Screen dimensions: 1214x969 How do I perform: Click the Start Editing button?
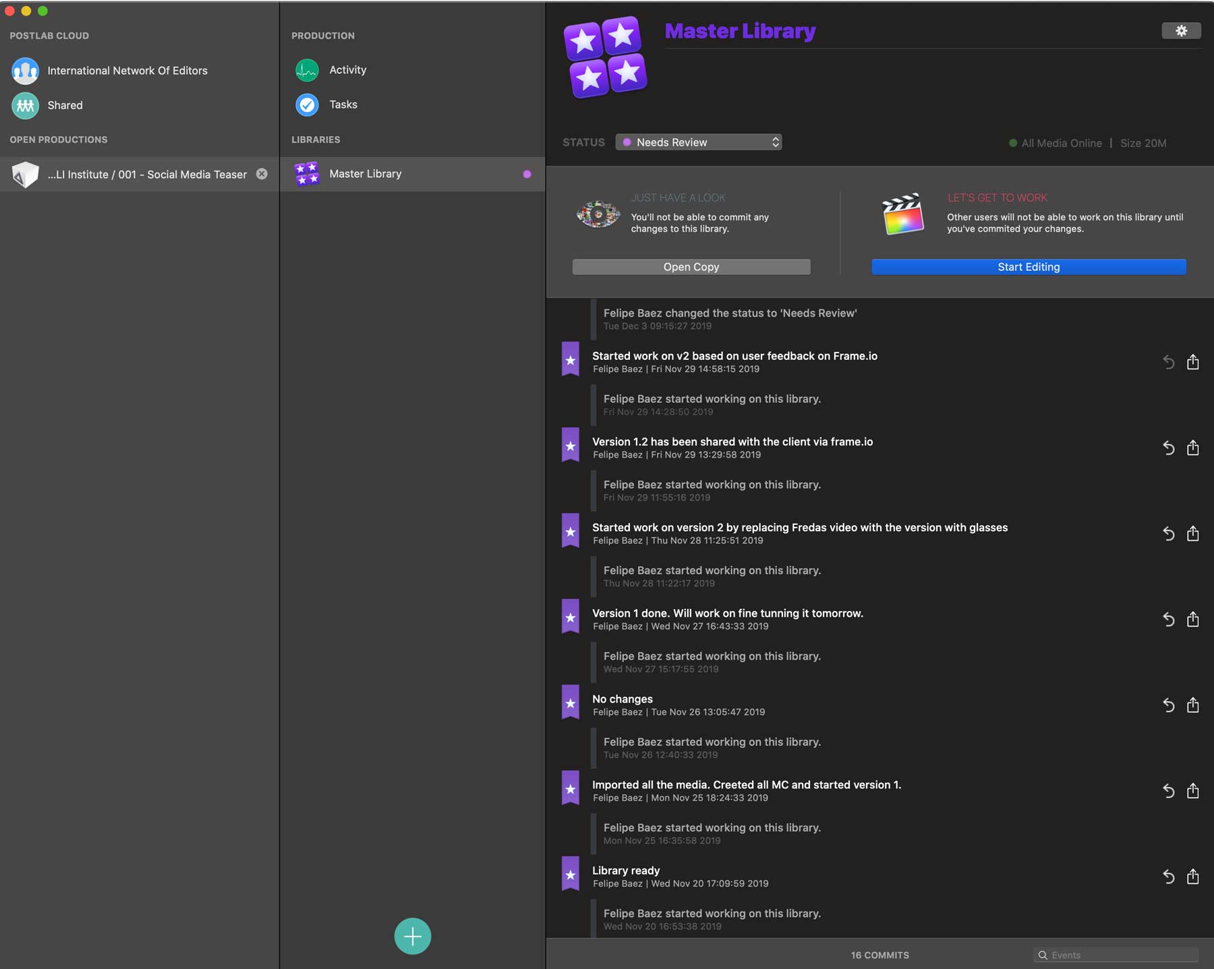point(1029,267)
